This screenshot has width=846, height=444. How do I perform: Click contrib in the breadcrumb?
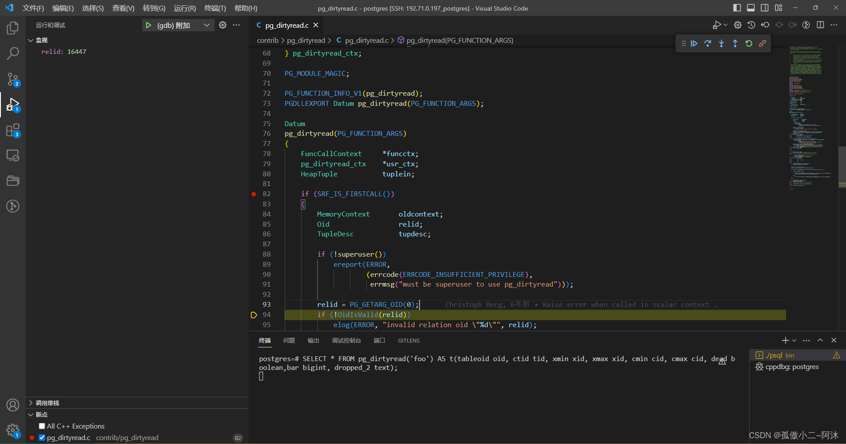click(267, 40)
